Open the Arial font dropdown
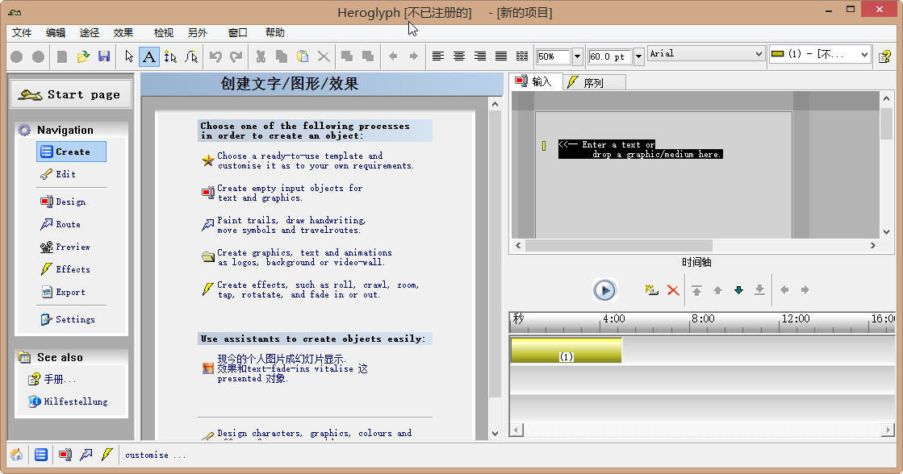This screenshot has width=903, height=474. tap(758, 54)
